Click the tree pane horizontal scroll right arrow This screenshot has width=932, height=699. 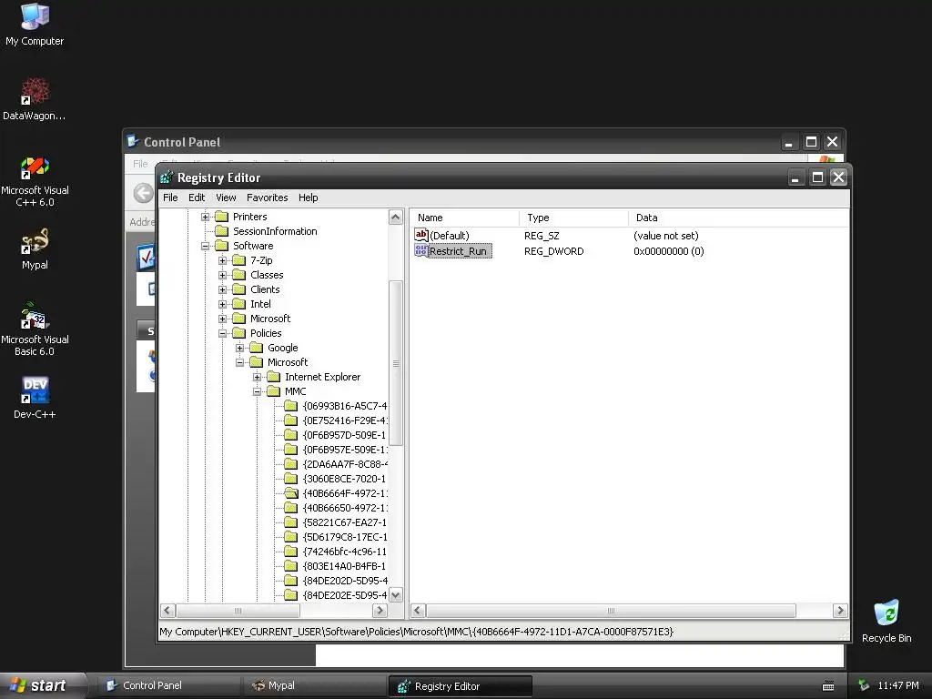click(x=380, y=611)
